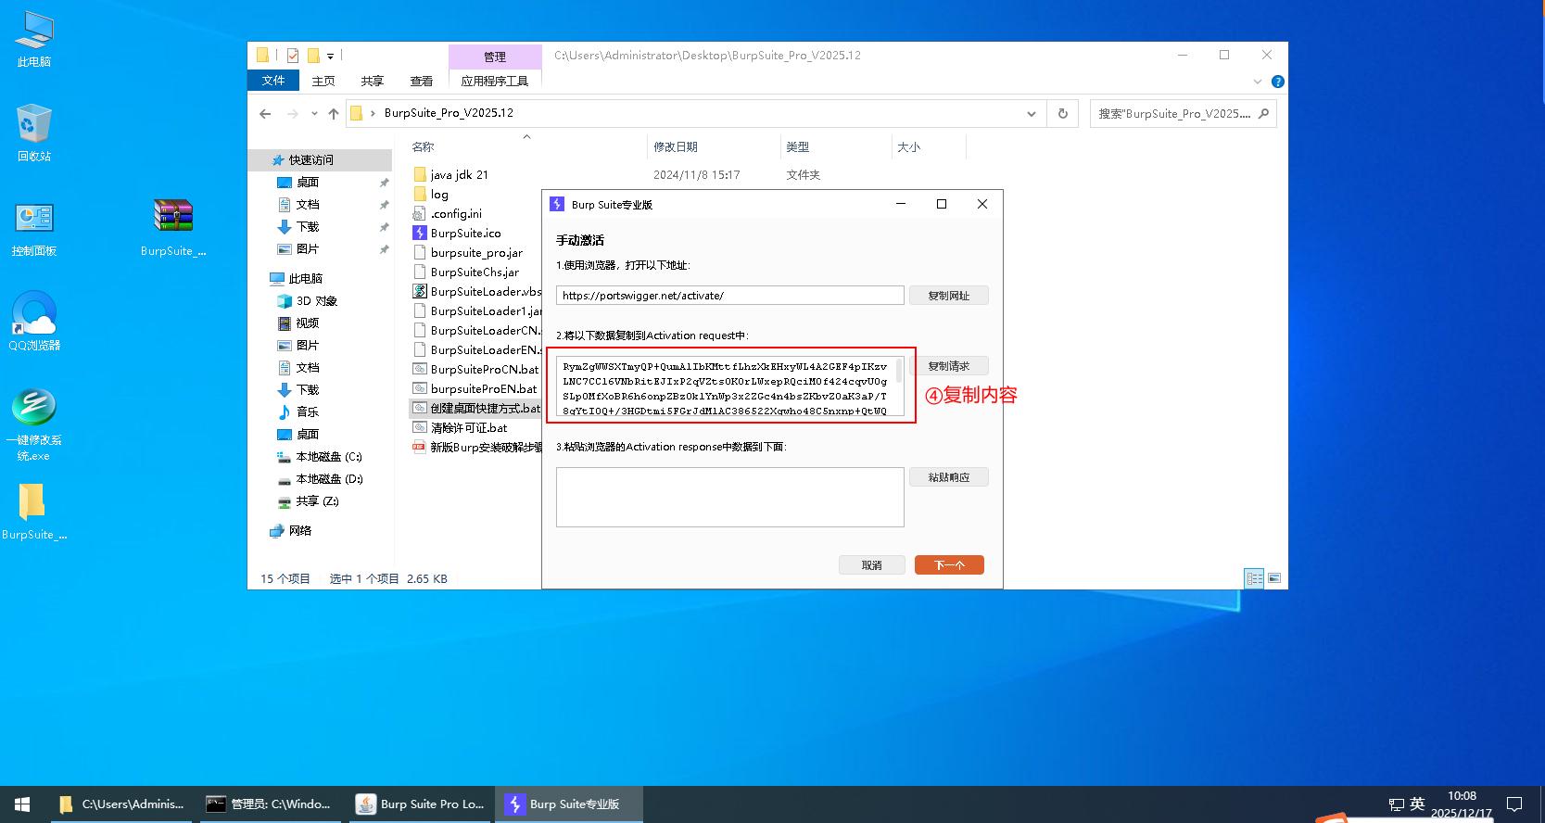Click the activation request text scrollbar

coord(899,373)
